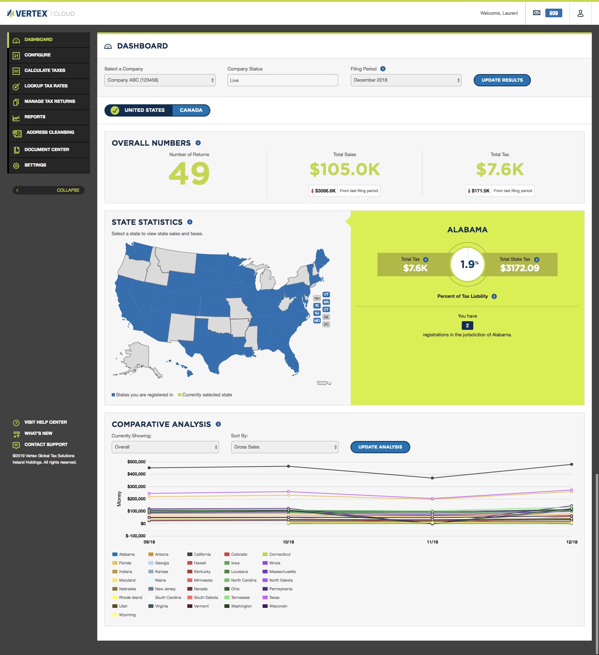Click the Reports chart icon
The height and width of the screenshot is (655, 599).
(x=16, y=118)
